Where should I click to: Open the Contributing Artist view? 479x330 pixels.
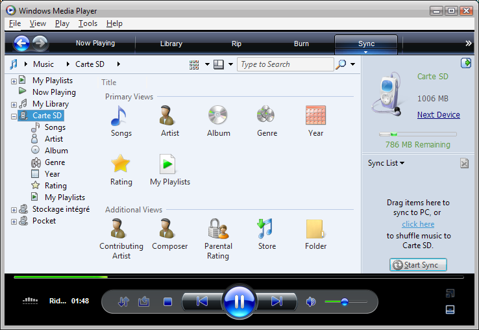pyautogui.click(x=118, y=228)
